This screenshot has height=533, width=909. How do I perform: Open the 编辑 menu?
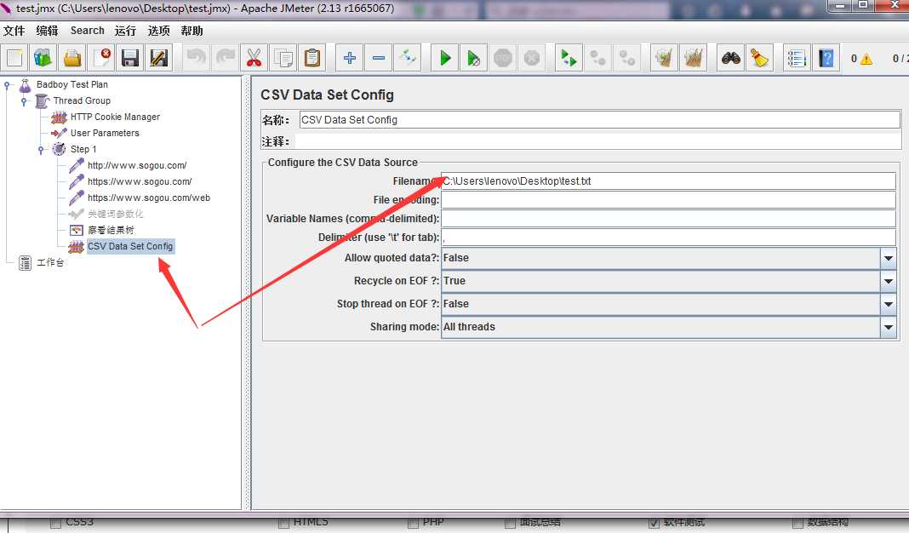click(x=47, y=31)
